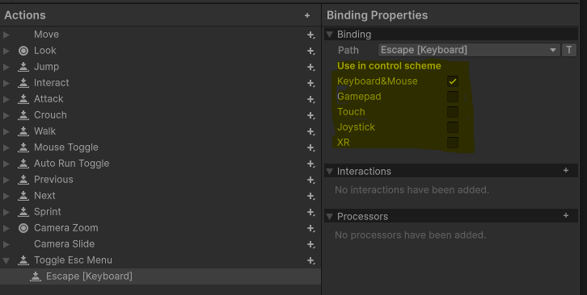
Task: Add binding to the Move action
Action: 310,35
